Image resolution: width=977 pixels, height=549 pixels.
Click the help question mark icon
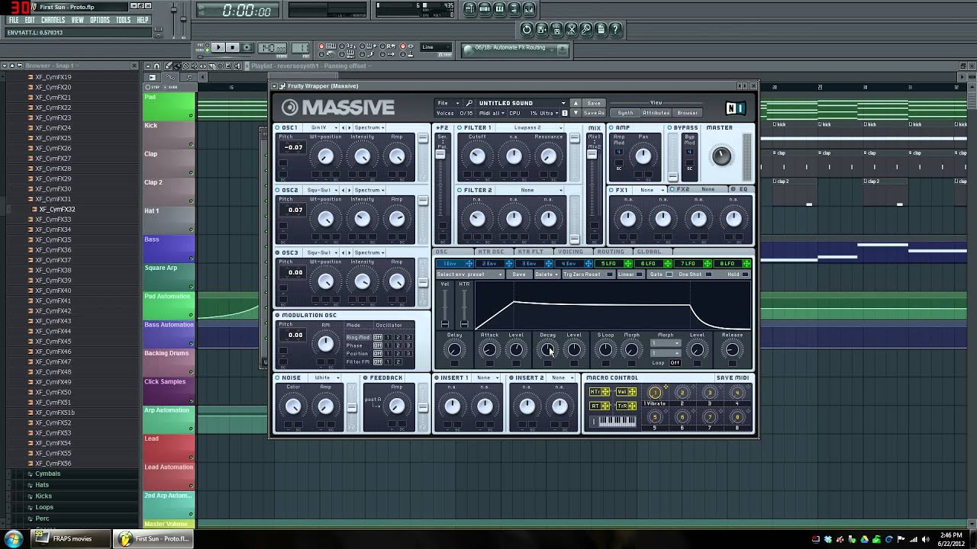(x=616, y=30)
